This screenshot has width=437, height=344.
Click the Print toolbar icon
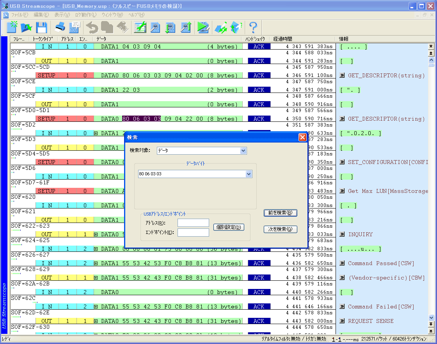click(60, 27)
